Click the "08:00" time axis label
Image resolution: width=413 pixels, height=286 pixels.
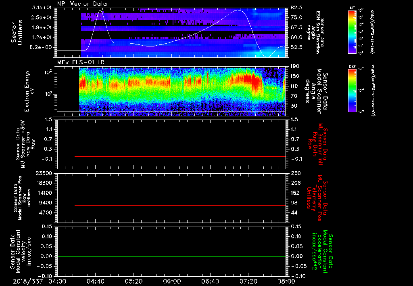(286, 281)
